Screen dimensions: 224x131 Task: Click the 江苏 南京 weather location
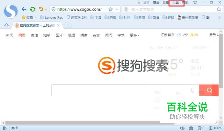pos(168,35)
